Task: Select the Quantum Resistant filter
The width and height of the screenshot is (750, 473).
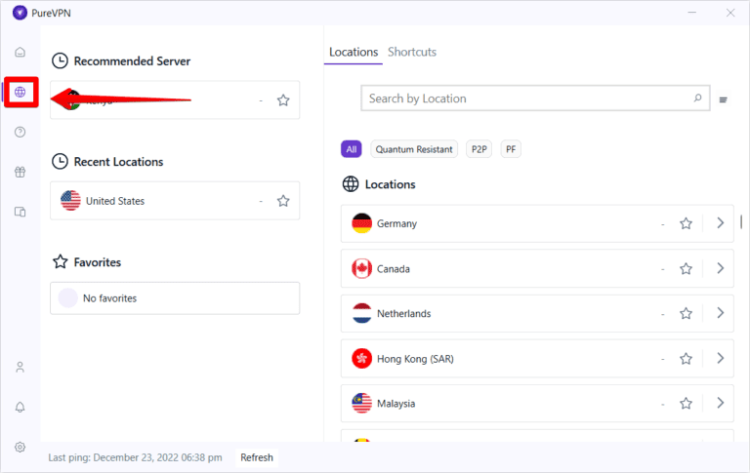Action: coord(415,149)
